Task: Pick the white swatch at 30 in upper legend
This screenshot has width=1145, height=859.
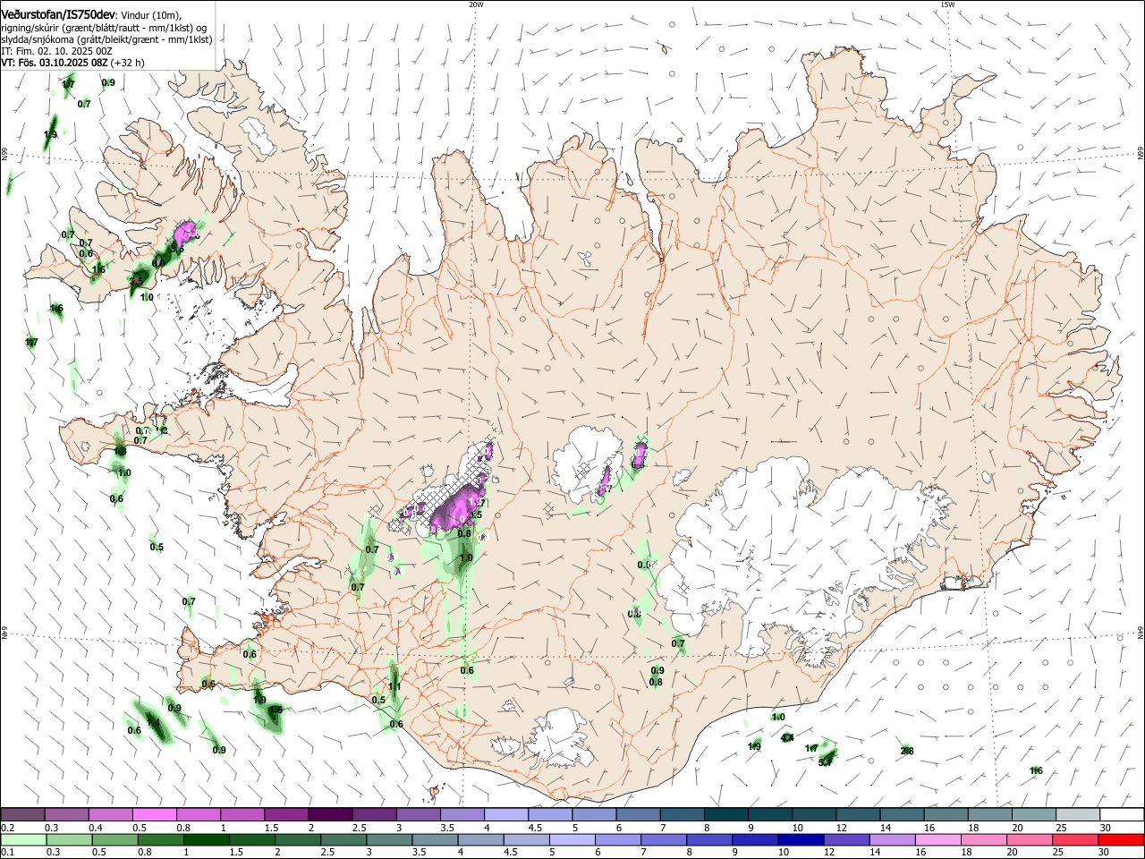Action: [1122, 814]
